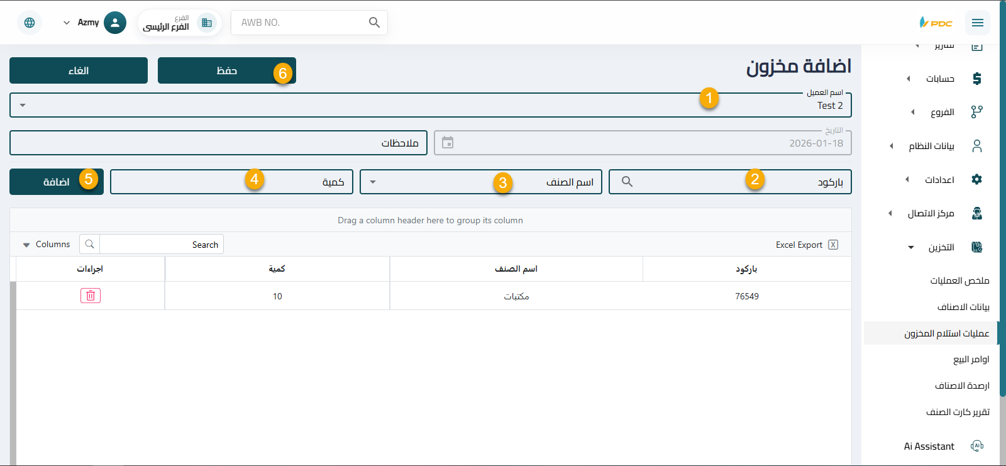Click barcode cell 76549

pyautogui.click(x=747, y=296)
